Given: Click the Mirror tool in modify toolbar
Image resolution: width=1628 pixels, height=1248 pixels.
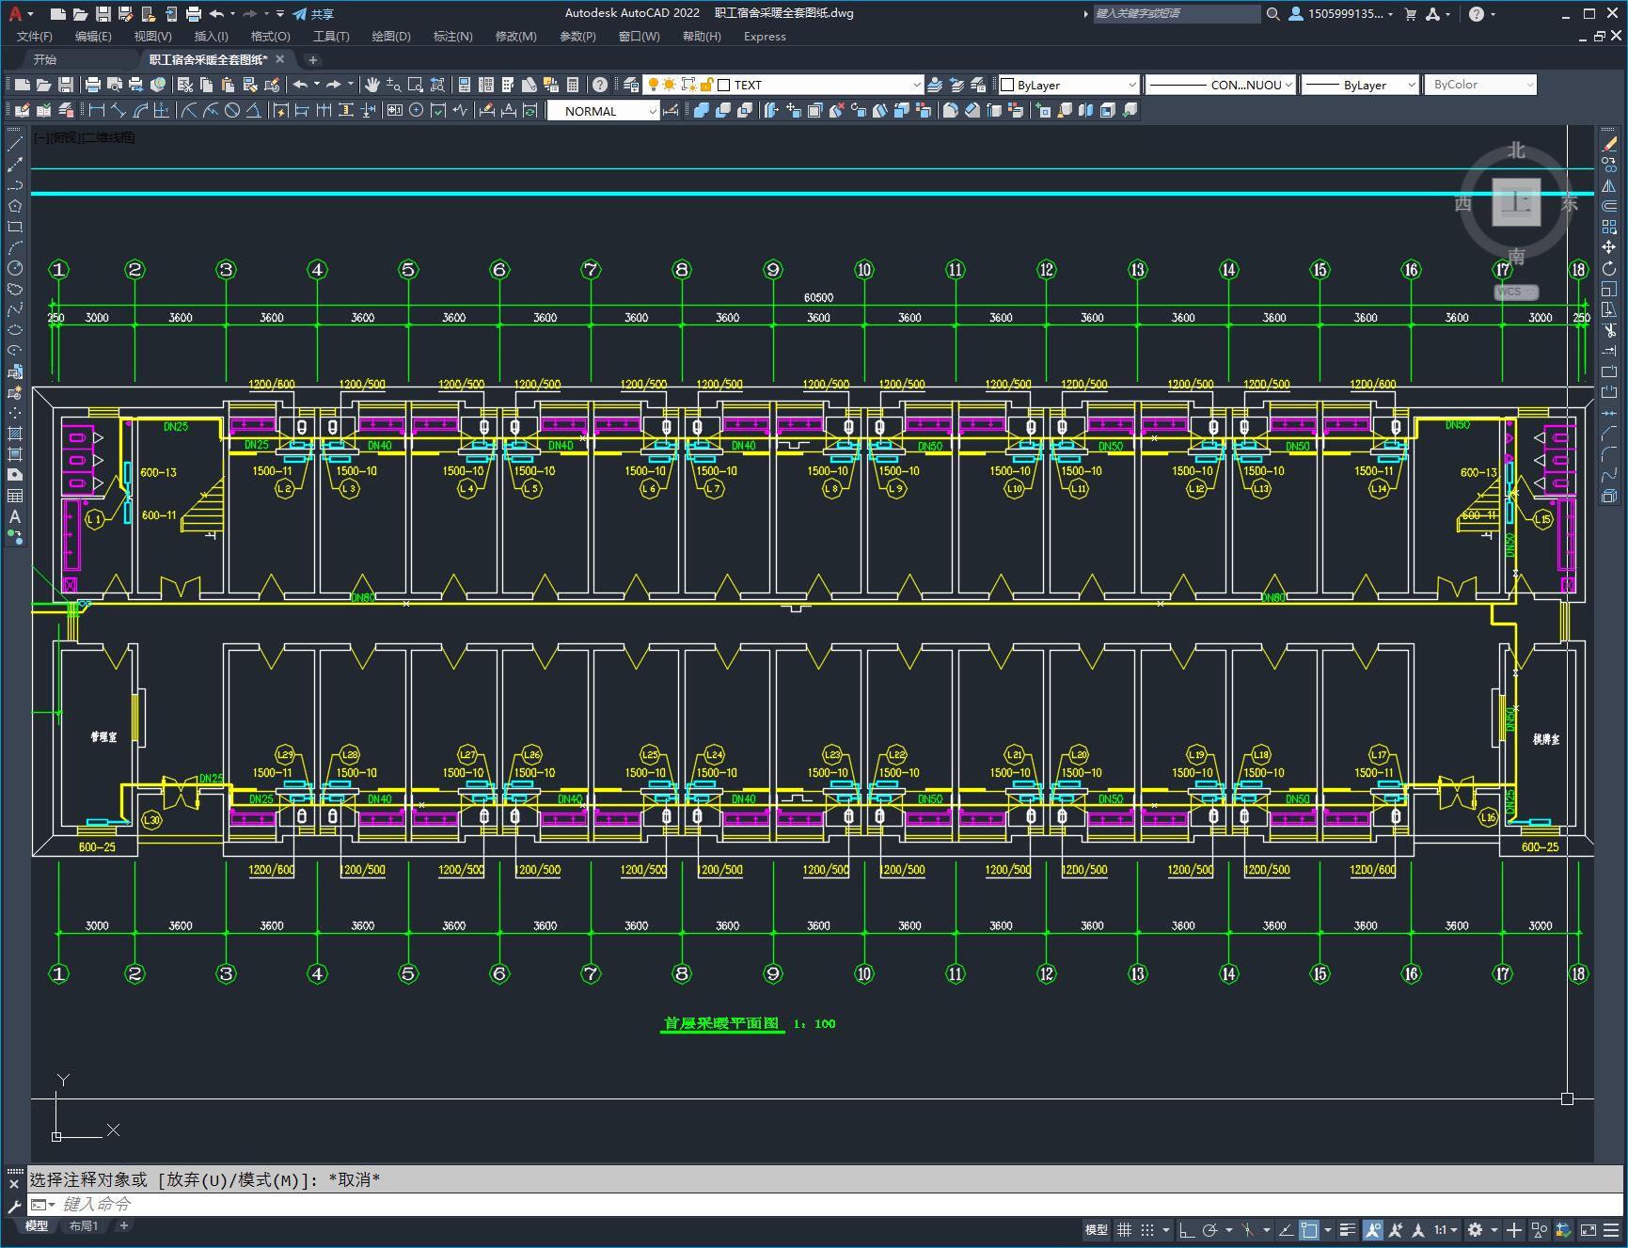Looking at the screenshot, I should point(1609,185).
